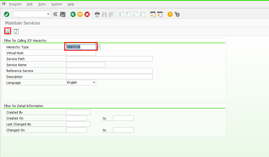The image size is (269, 157).
Task: Click the Service Name input field
Action: tap(86, 64)
